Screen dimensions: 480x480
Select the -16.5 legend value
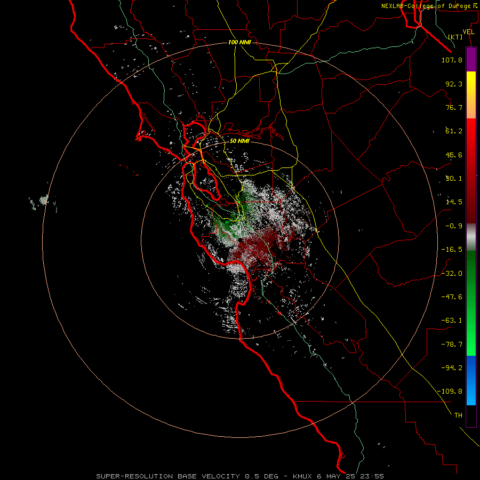(x=452, y=250)
